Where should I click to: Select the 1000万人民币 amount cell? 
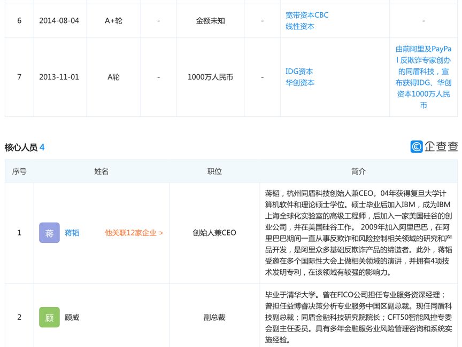[210, 77]
